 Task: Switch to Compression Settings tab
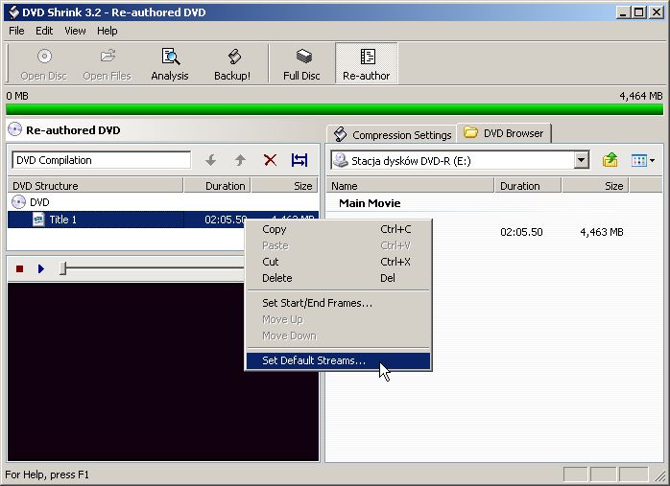click(x=393, y=135)
